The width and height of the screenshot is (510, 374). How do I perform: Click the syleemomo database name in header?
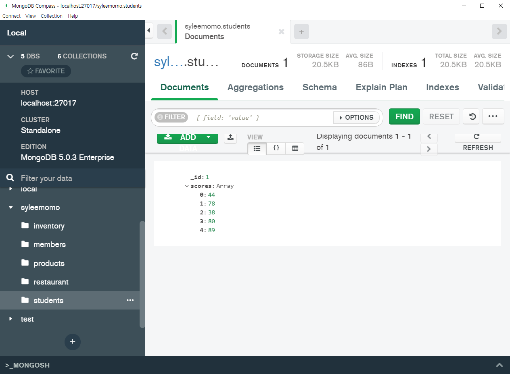coord(169,63)
